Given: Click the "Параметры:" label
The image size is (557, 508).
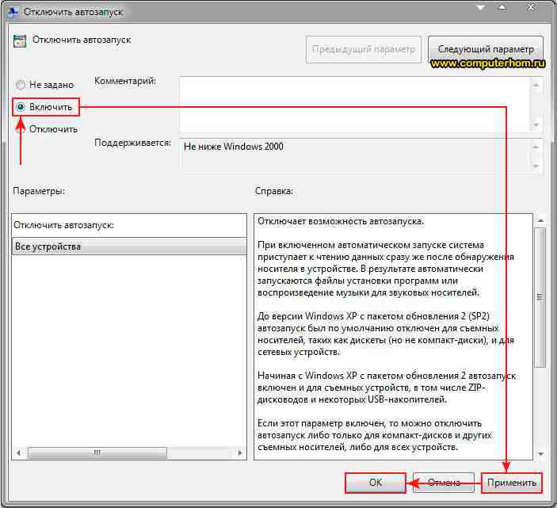Looking at the screenshot, I should [x=39, y=191].
